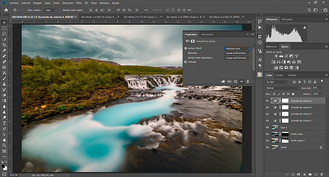Image resolution: width=329 pixels, height=177 pixels.
Task: Open the Filtro menu
Action: (79, 3)
